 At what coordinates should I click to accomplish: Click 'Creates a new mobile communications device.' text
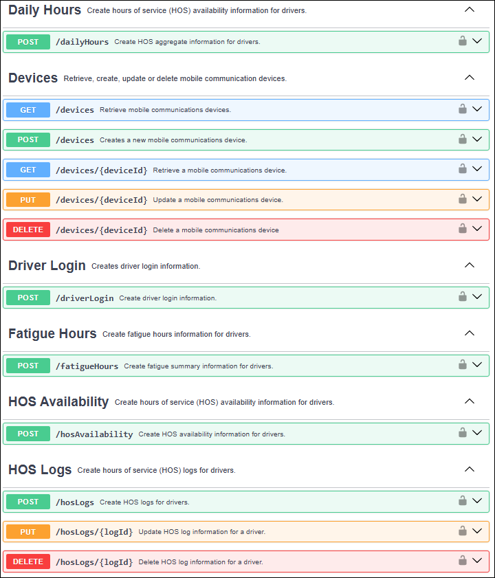[x=173, y=140]
